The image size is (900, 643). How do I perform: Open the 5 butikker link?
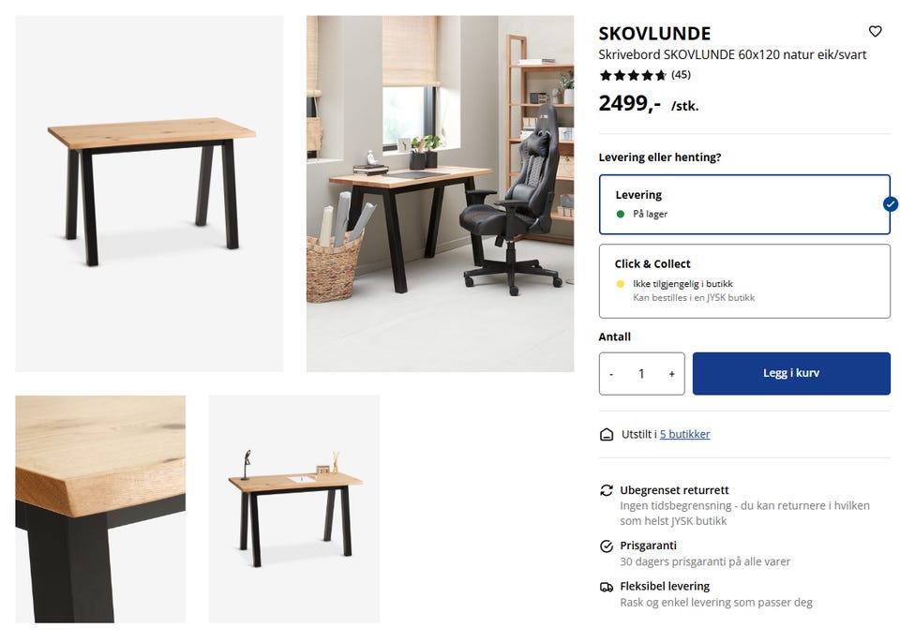684,434
